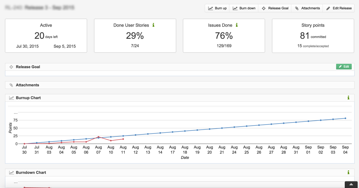This screenshot has height=188, width=359.
Task: Click the crosshair icon in Release Goal header
Action: click(11, 67)
